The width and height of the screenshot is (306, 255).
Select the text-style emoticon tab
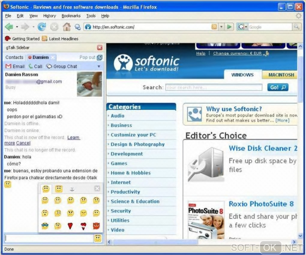(x=72, y=189)
